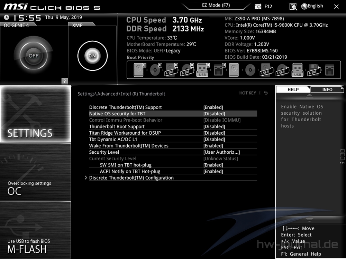Select the legacy USB key boot icon
346x259 pixels.
click(x=298, y=70)
